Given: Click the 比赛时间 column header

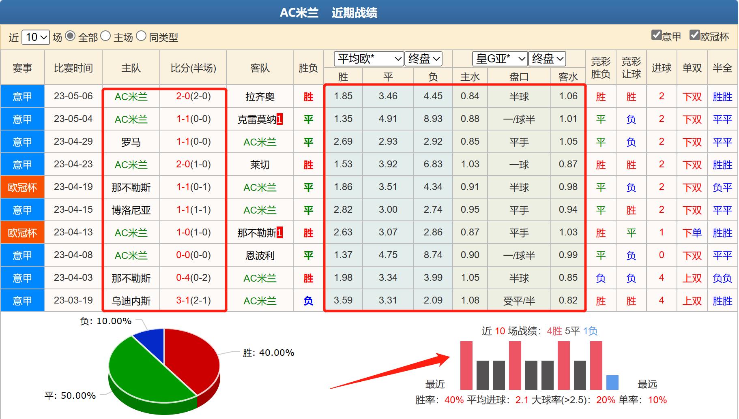Looking at the screenshot, I should click(x=73, y=68).
